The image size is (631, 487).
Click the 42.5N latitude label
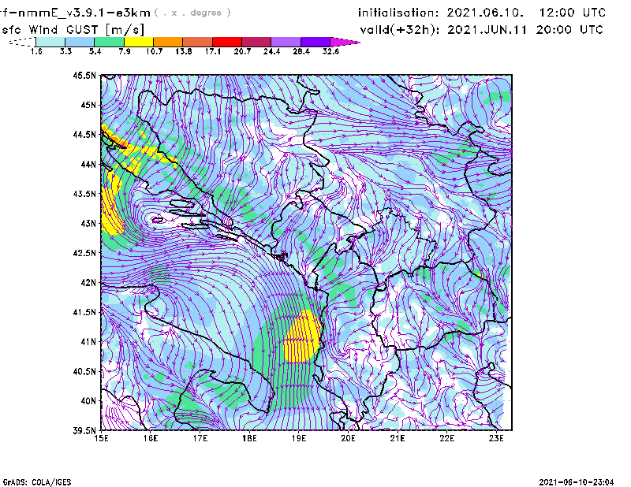coord(84,253)
